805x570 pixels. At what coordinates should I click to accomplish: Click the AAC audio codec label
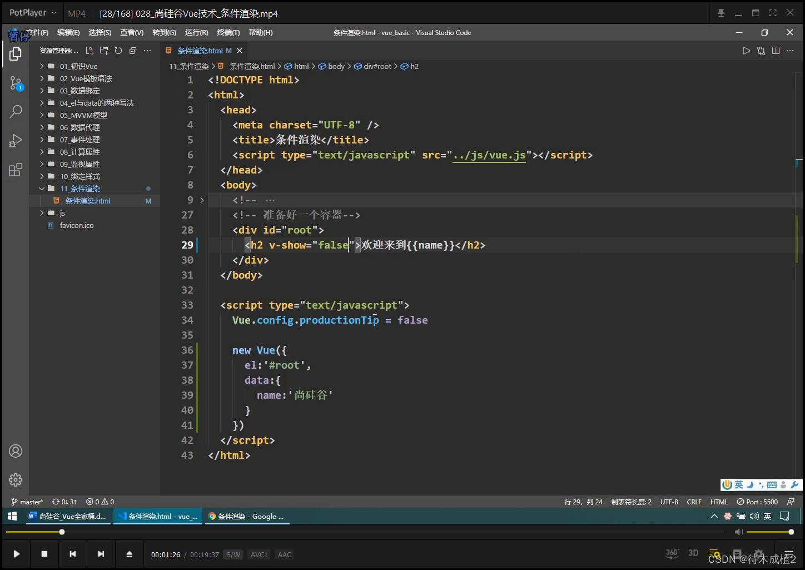tap(285, 554)
